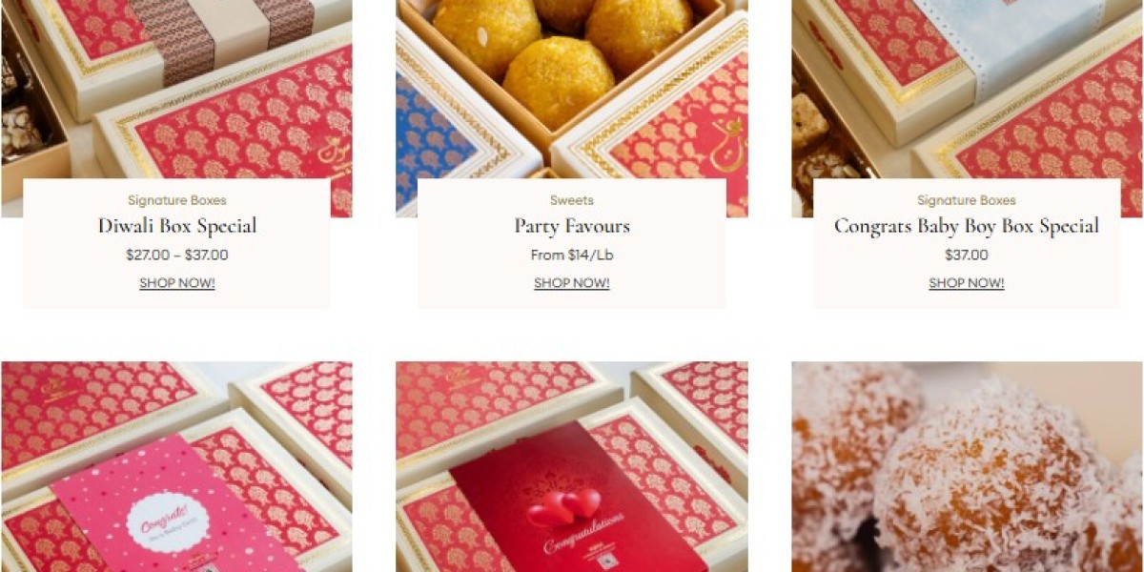Click Shop Now under Party Favours
The width and height of the screenshot is (1144, 572).
click(572, 283)
